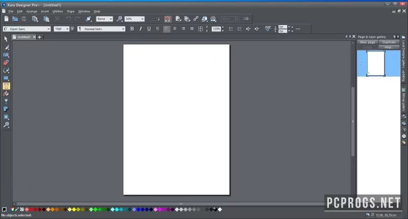This screenshot has height=219, width=408.
Task: Activate the Shape Editor tool
Action: coord(6,70)
